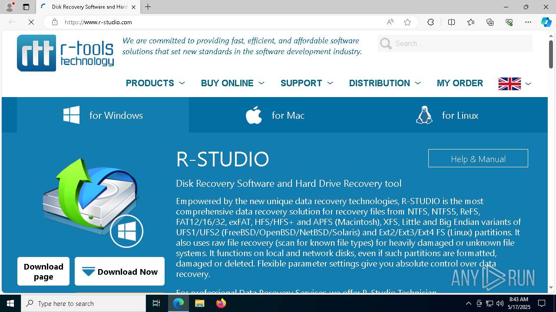Click the Help & Manual button
This screenshot has width=556, height=312.
pos(478,159)
